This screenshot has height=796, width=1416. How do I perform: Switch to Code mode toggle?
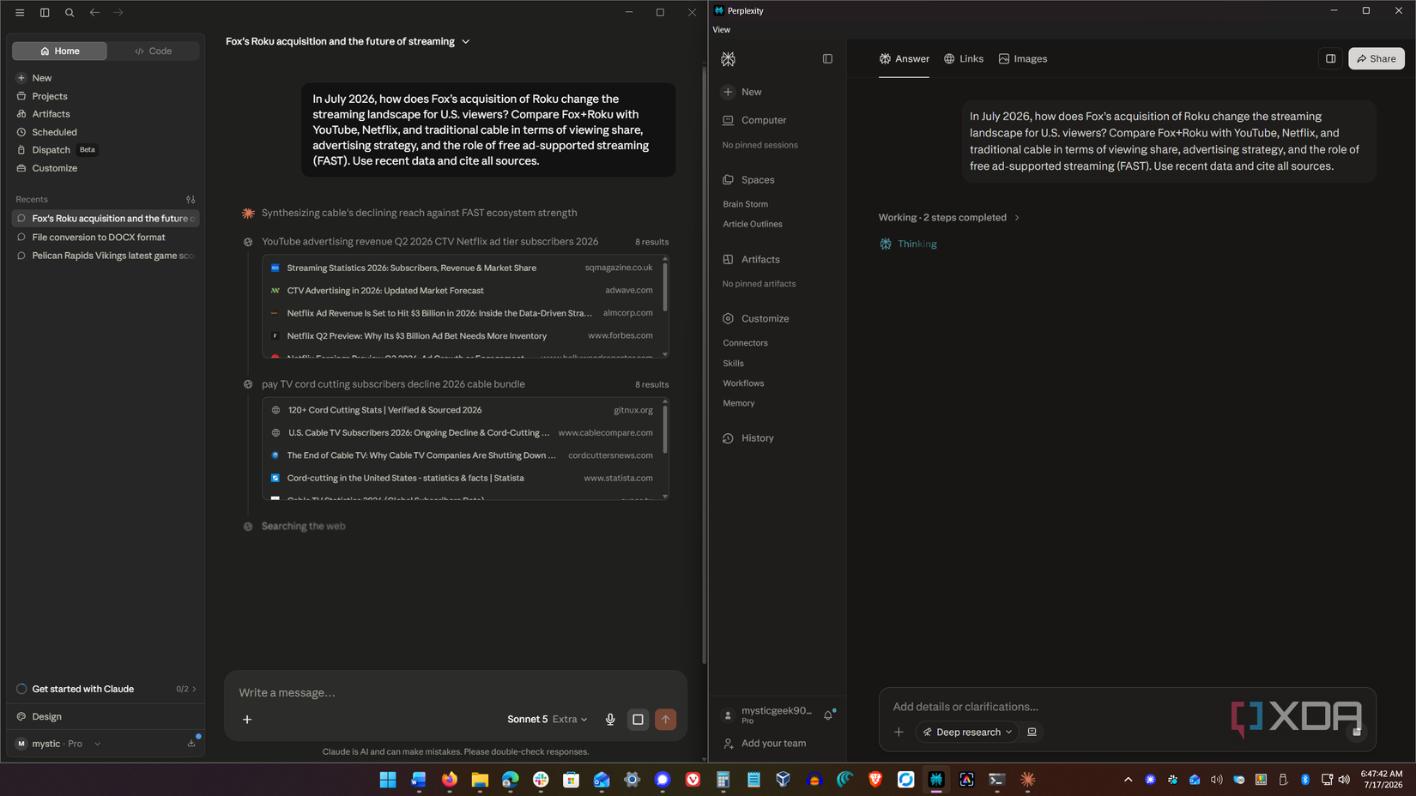point(154,51)
